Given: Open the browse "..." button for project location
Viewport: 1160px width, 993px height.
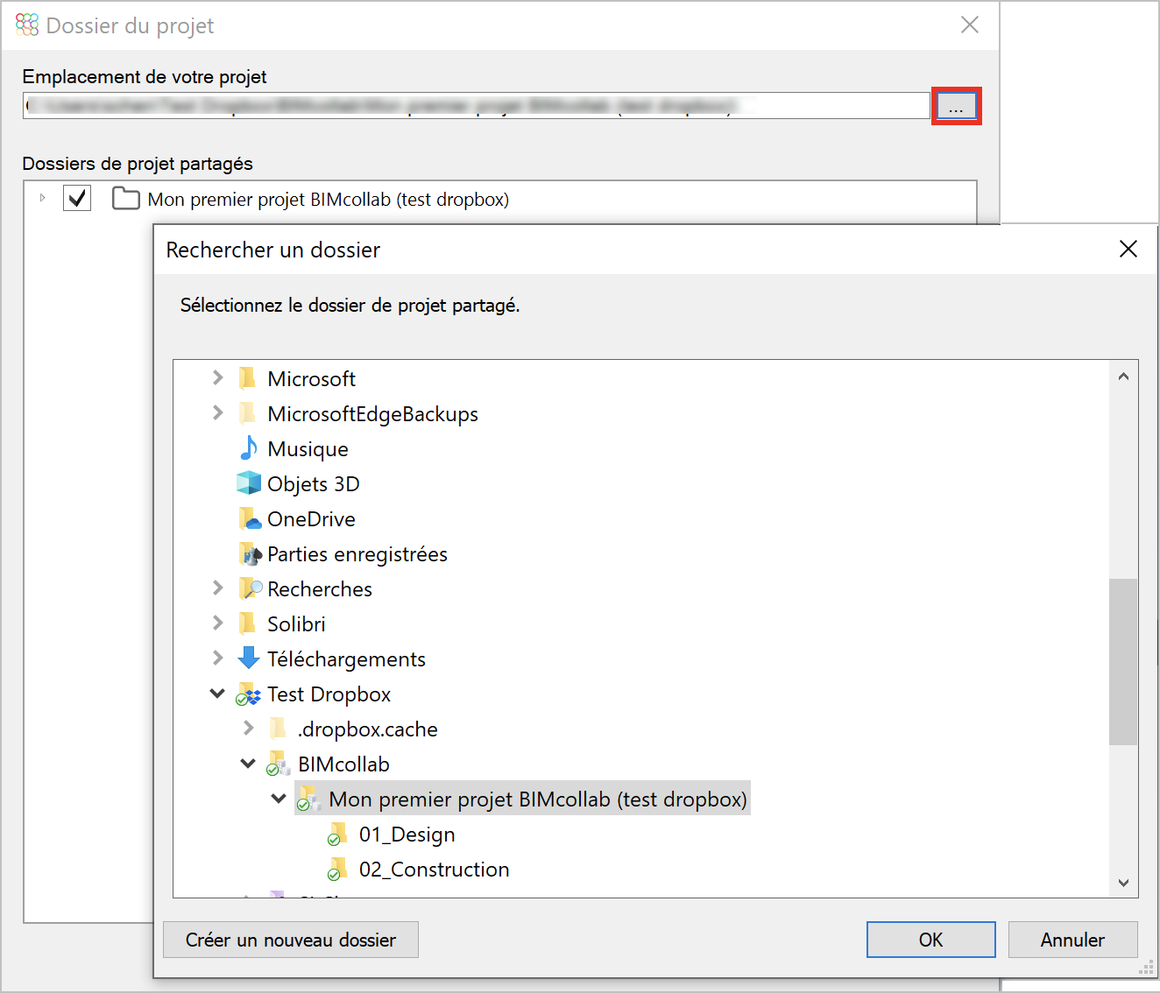Looking at the screenshot, I should pos(956,106).
